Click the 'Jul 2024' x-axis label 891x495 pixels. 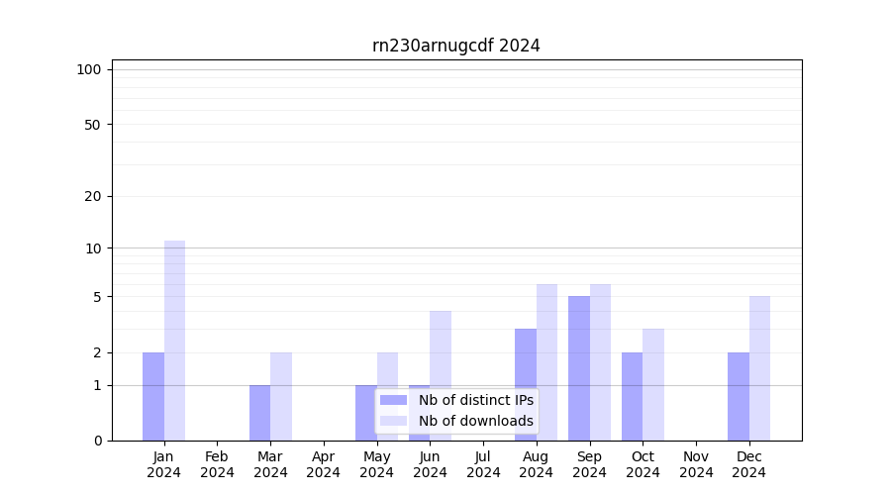(x=483, y=464)
